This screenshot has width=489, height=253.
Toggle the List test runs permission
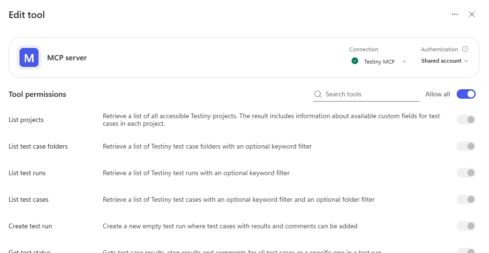[x=466, y=173]
